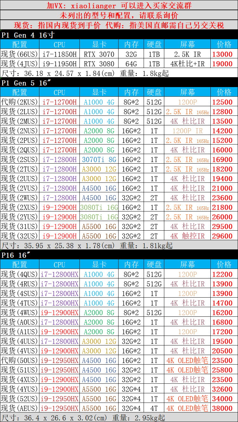Viewport: 238px width, 422px height.
Task: Select the '未列出的型号和配置，请联系询价' notice row
Action: pos(119,15)
